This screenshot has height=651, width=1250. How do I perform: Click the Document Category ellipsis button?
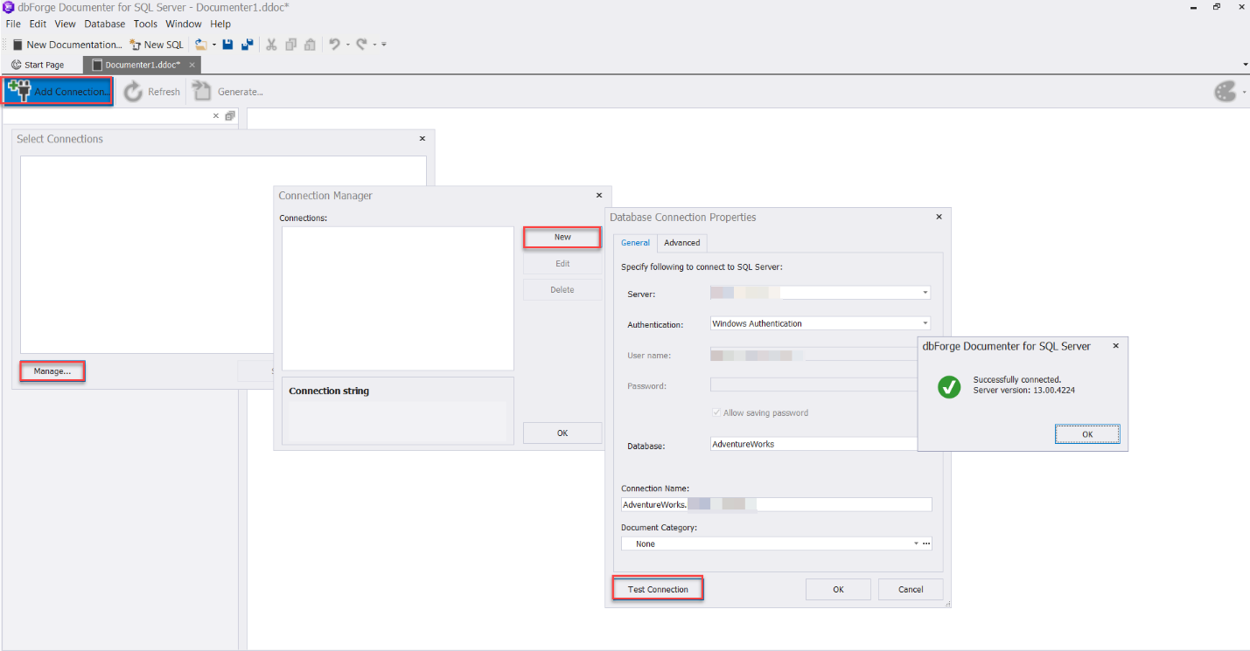[x=926, y=544]
